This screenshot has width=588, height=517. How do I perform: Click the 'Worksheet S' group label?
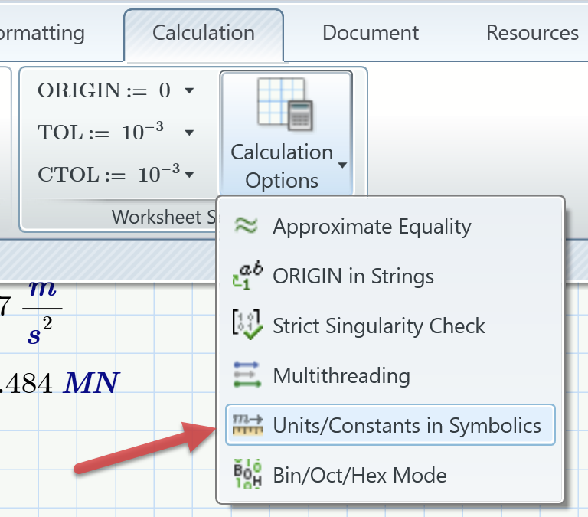[x=164, y=217]
